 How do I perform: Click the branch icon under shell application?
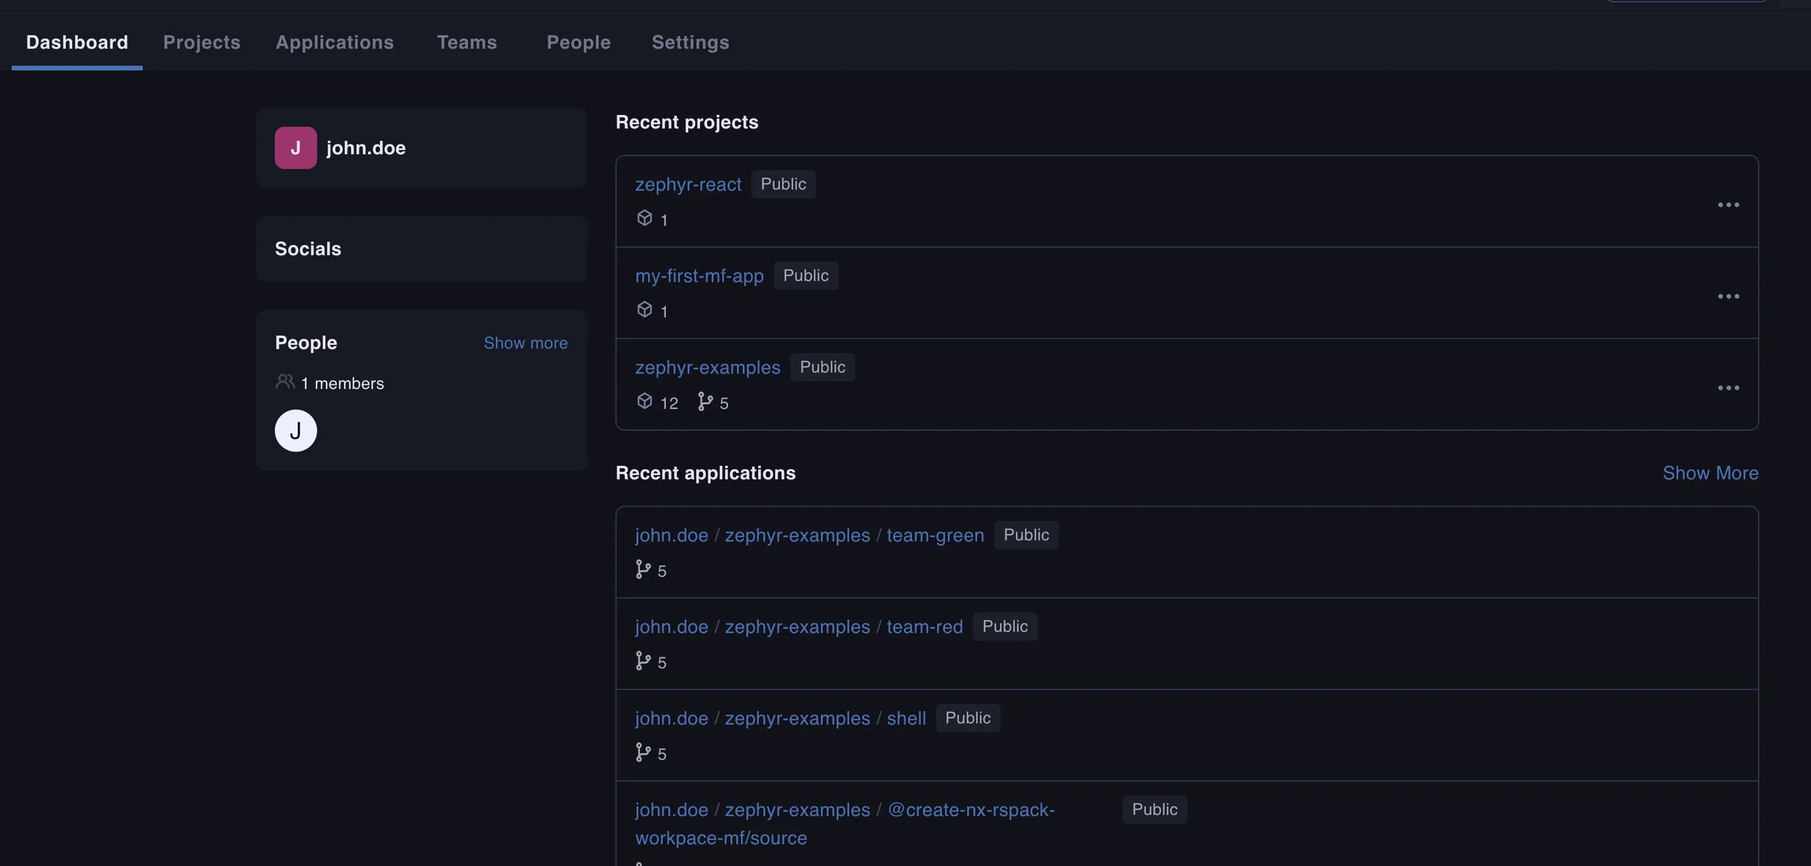[x=642, y=752]
